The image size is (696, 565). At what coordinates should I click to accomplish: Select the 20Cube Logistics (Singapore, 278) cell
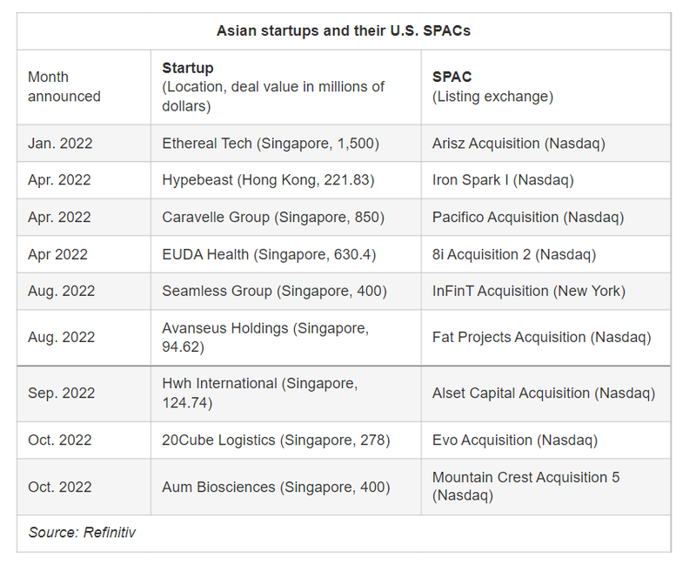point(273,440)
